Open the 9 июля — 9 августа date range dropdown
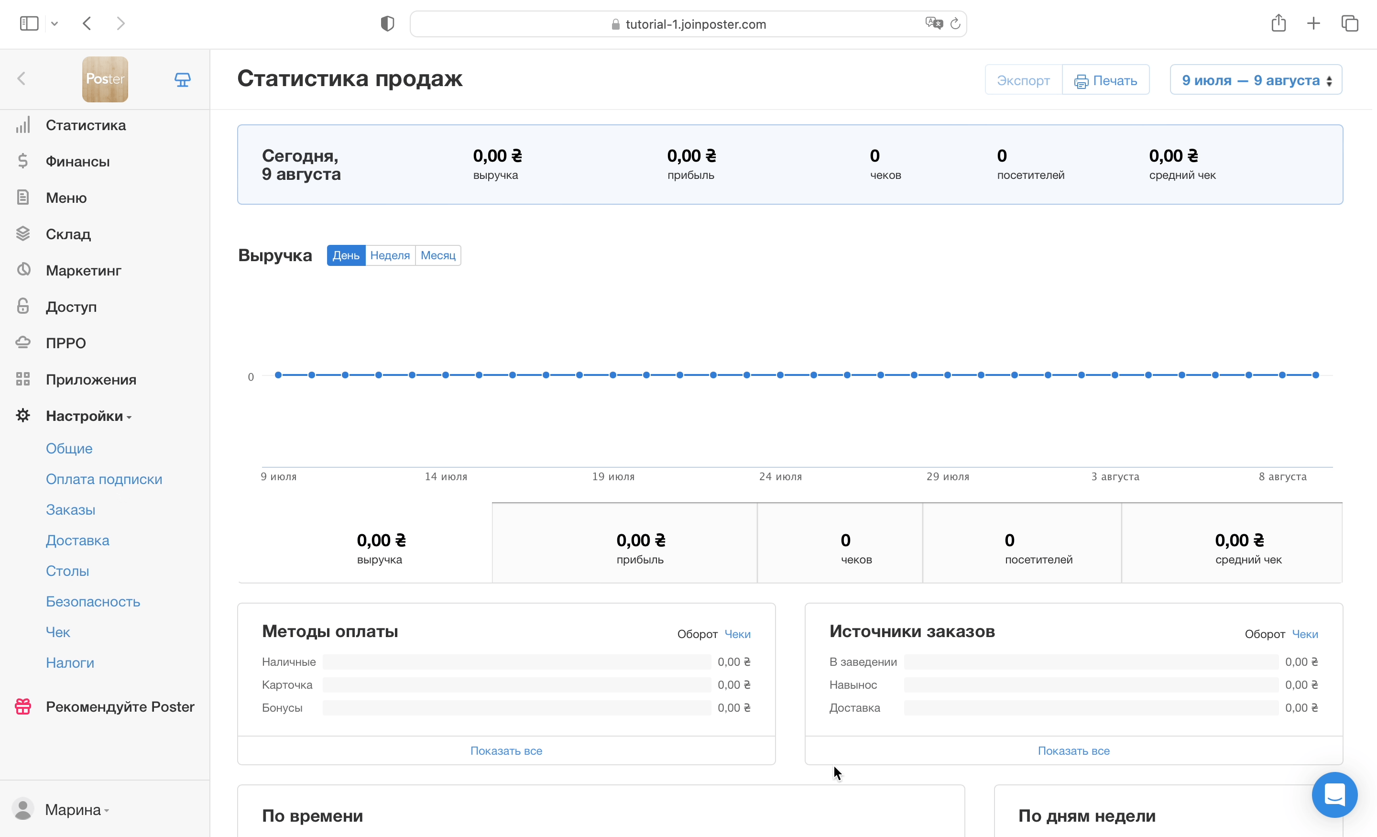The width and height of the screenshot is (1377, 837). 1255,80
